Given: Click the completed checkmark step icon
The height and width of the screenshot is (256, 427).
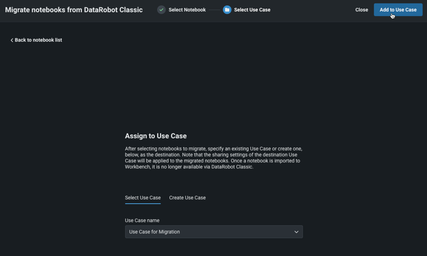Looking at the screenshot, I should [x=161, y=9].
